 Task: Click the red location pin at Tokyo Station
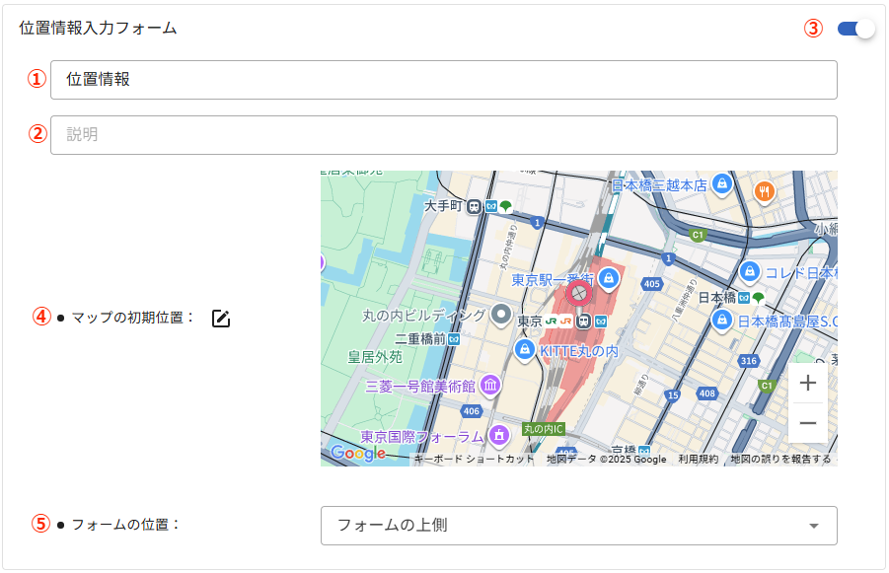(579, 293)
